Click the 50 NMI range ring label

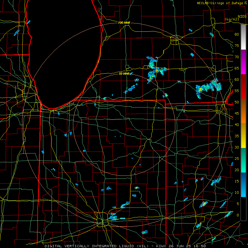[x=124, y=74]
